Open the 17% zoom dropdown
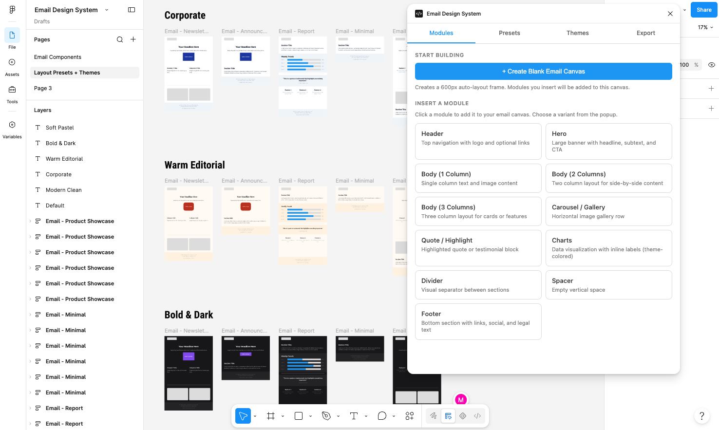Screen dimensions: 719x430 pyautogui.click(x=705, y=27)
